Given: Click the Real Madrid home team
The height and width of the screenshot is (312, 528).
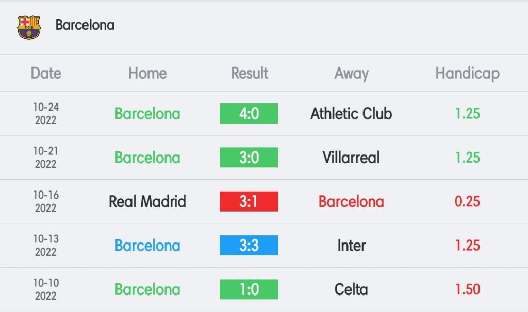Looking at the screenshot, I should pos(147,201).
